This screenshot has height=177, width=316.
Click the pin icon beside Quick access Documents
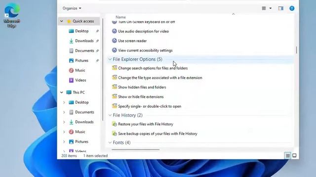tap(97, 51)
